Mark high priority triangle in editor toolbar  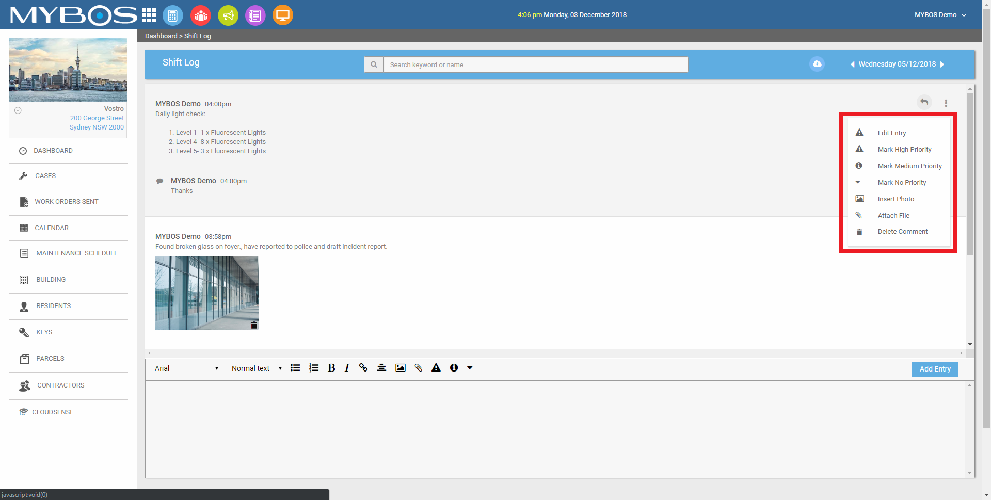[436, 367]
